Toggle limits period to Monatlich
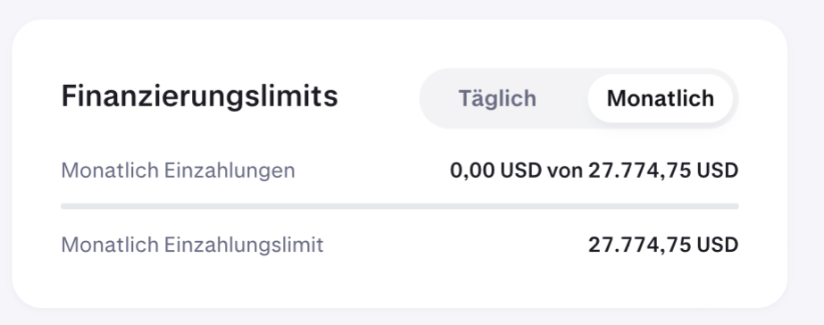The width and height of the screenshot is (824, 325). (660, 98)
